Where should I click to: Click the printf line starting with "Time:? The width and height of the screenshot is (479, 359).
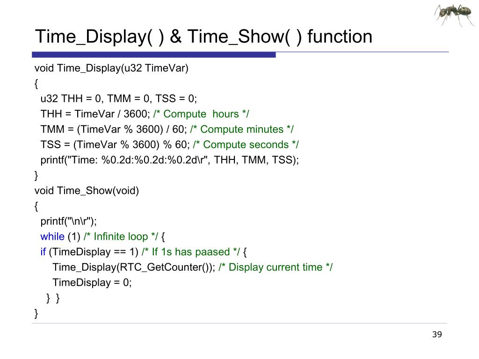point(169,160)
